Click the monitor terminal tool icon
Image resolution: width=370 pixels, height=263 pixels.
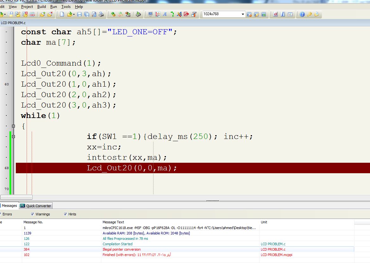(150, 14)
